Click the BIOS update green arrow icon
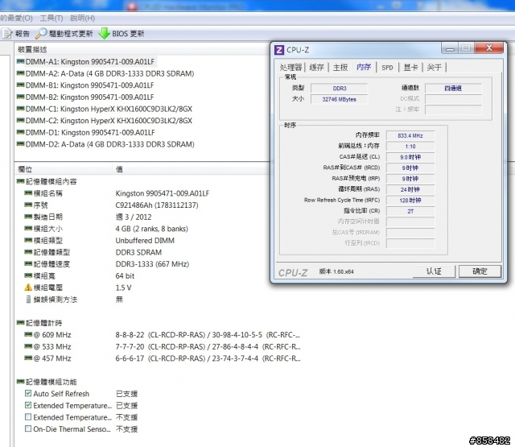The height and width of the screenshot is (447, 515). pyautogui.click(x=104, y=33)
